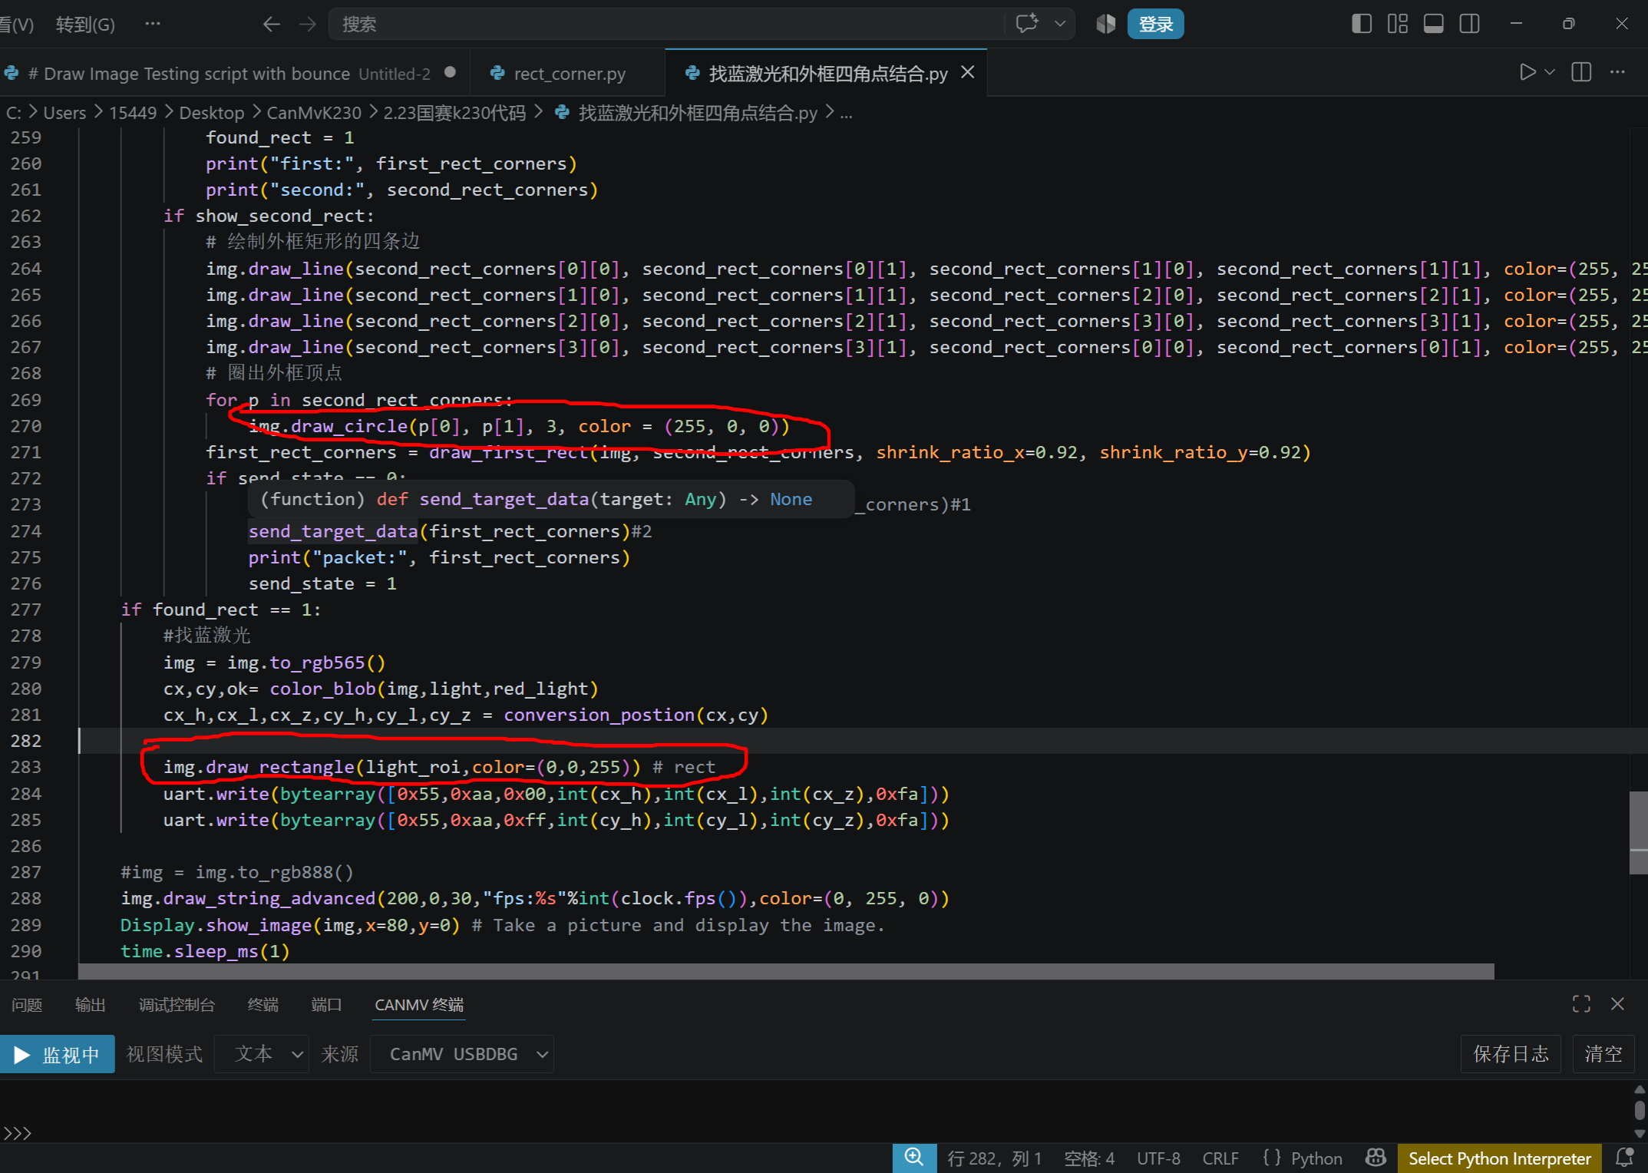Open the 问题 panel tab
Screen dimensions: 1648x1173
pos(27,1005)
